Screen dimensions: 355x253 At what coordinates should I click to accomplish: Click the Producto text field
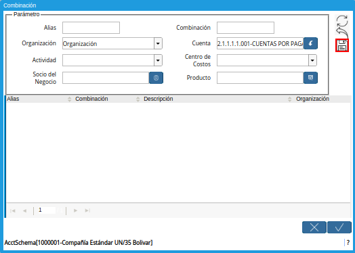coord(260,78)
